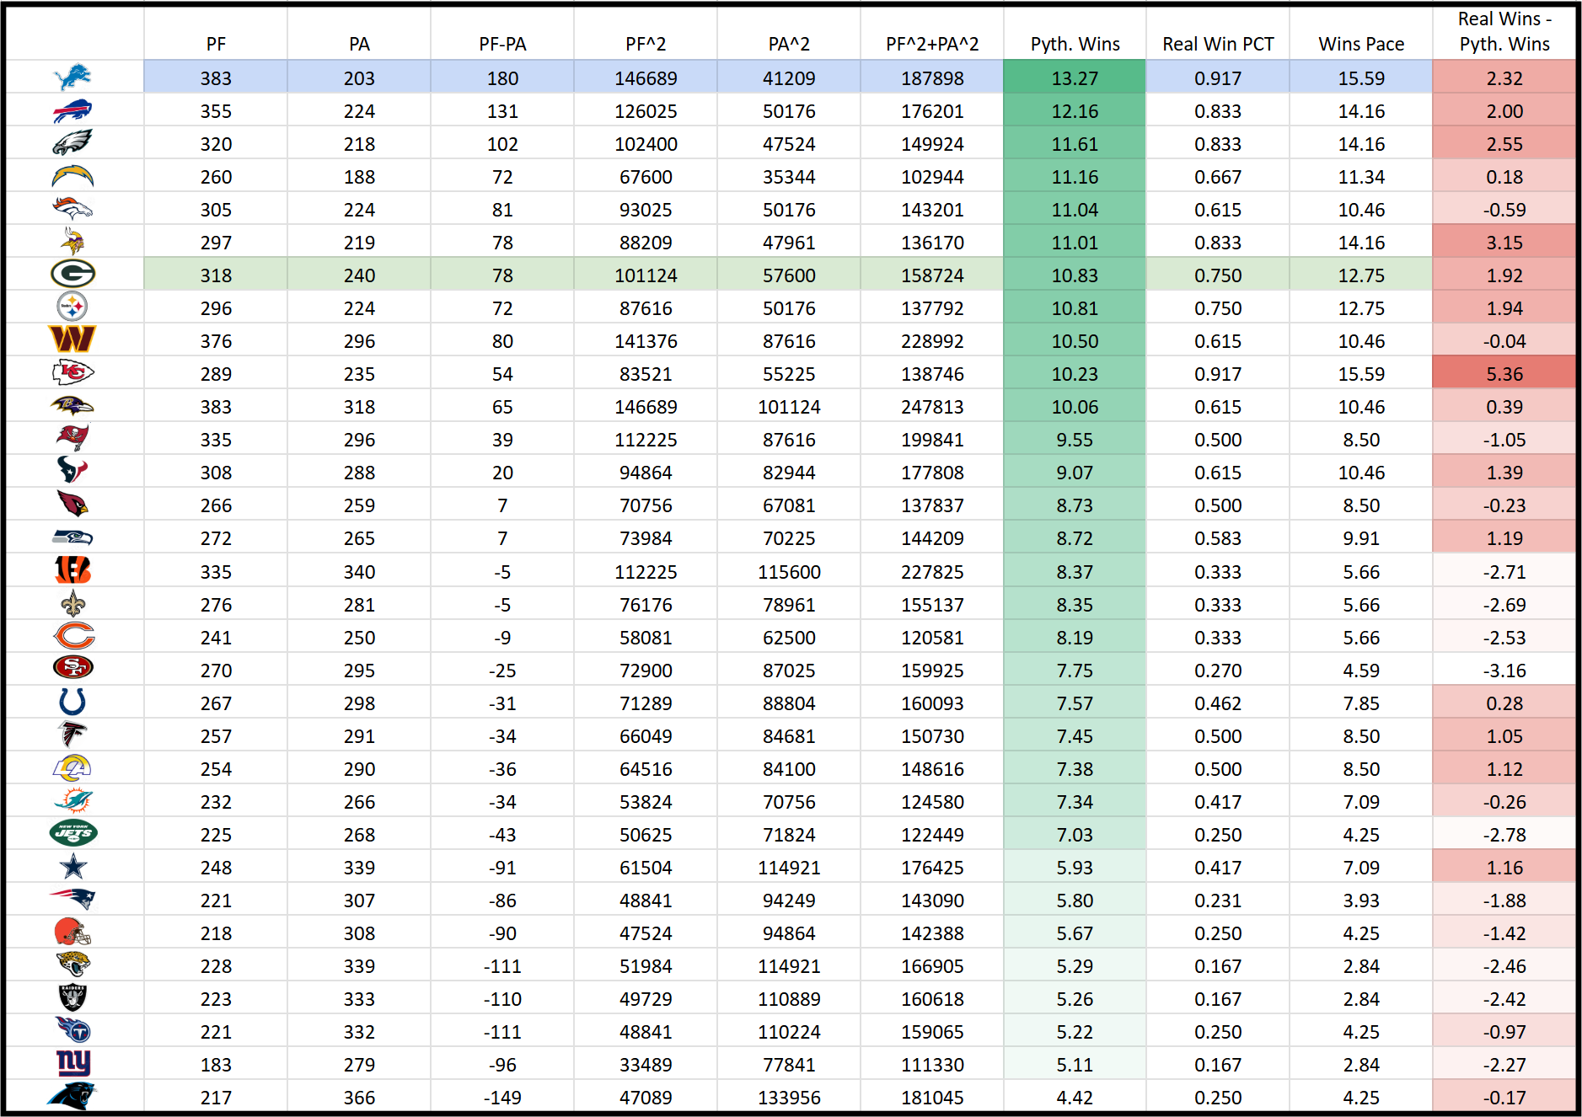Select the PA^2 cell 133956

point(789,1097)
